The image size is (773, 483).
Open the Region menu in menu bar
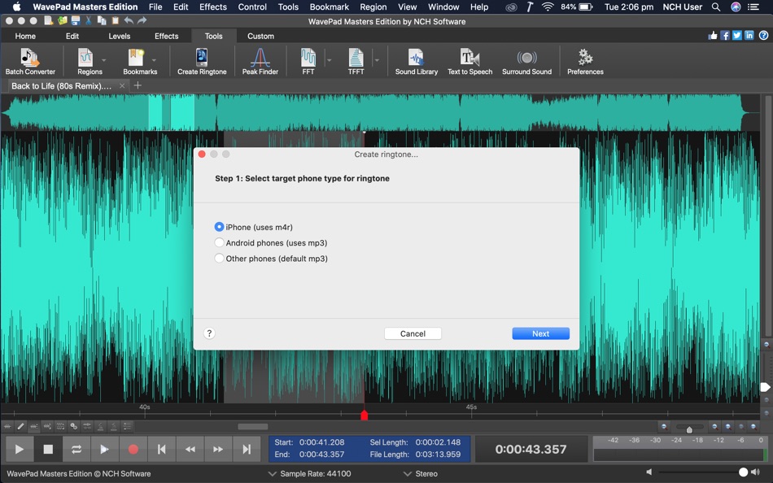pos(373,7)
